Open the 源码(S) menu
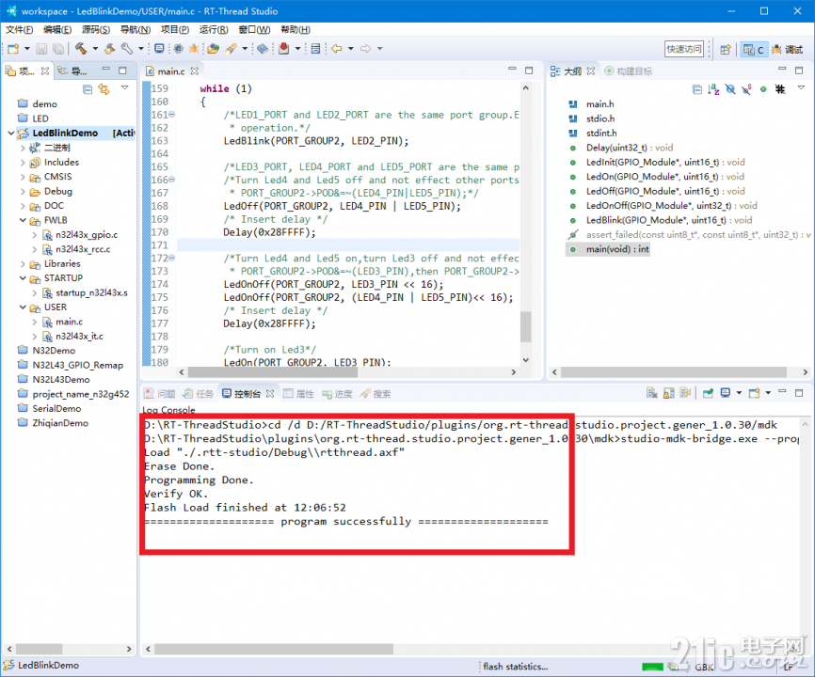815x677 pixels. [96, 29]
